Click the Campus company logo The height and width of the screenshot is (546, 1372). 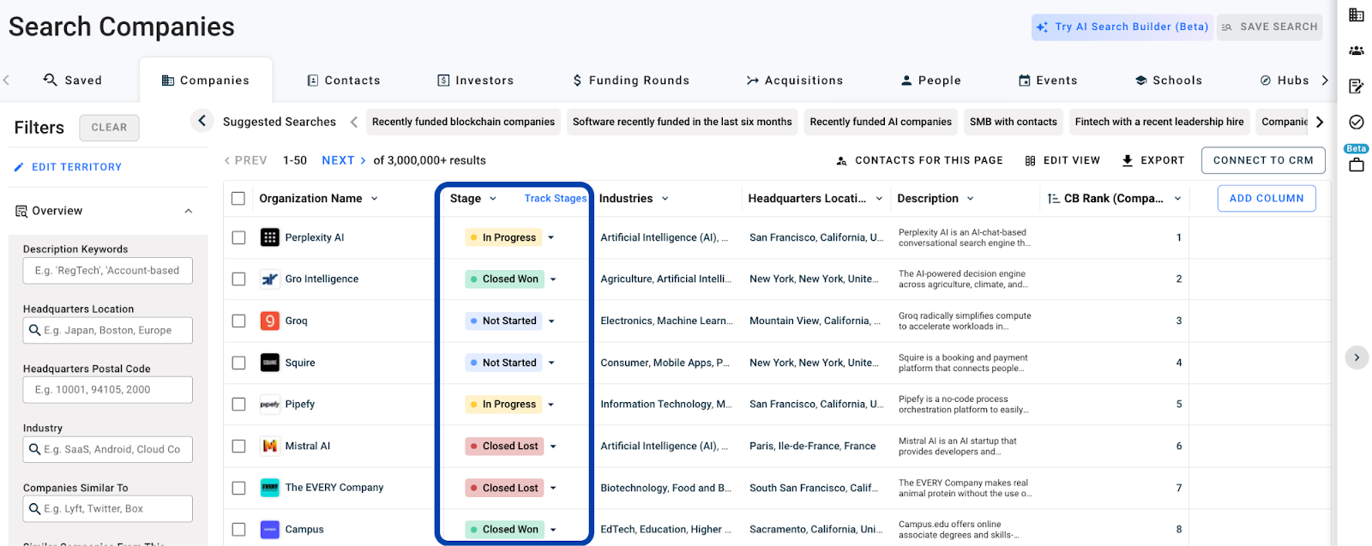pyautogui.click(x=270, y=530)
